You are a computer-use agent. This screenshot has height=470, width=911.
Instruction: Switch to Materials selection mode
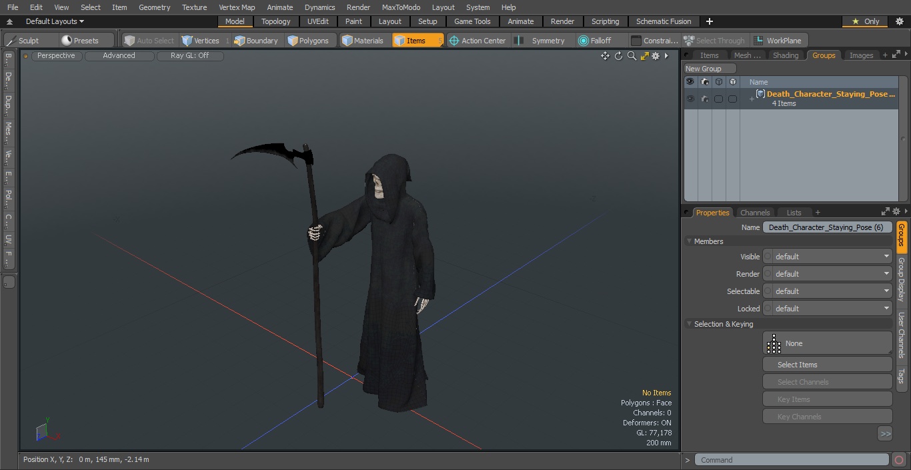[363, 41]
